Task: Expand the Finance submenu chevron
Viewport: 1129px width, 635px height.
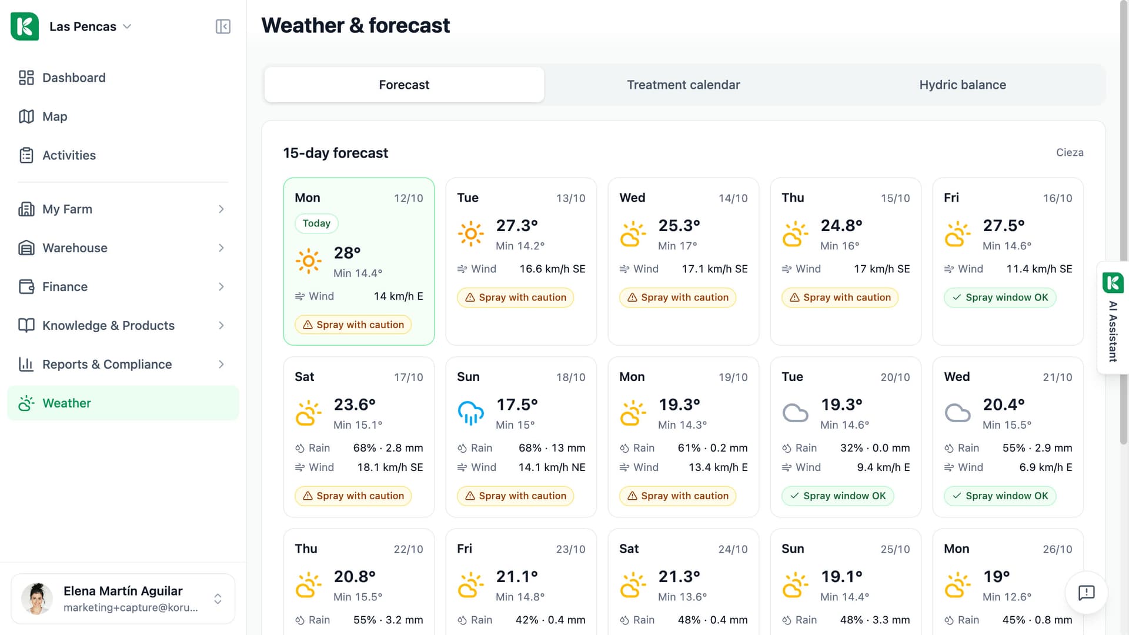Action: 221,287
